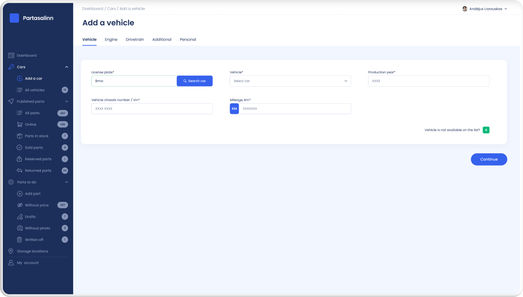523x297 pixels.
Task: Open Dashboard from the sidebar icon
Action: (11, 56)
